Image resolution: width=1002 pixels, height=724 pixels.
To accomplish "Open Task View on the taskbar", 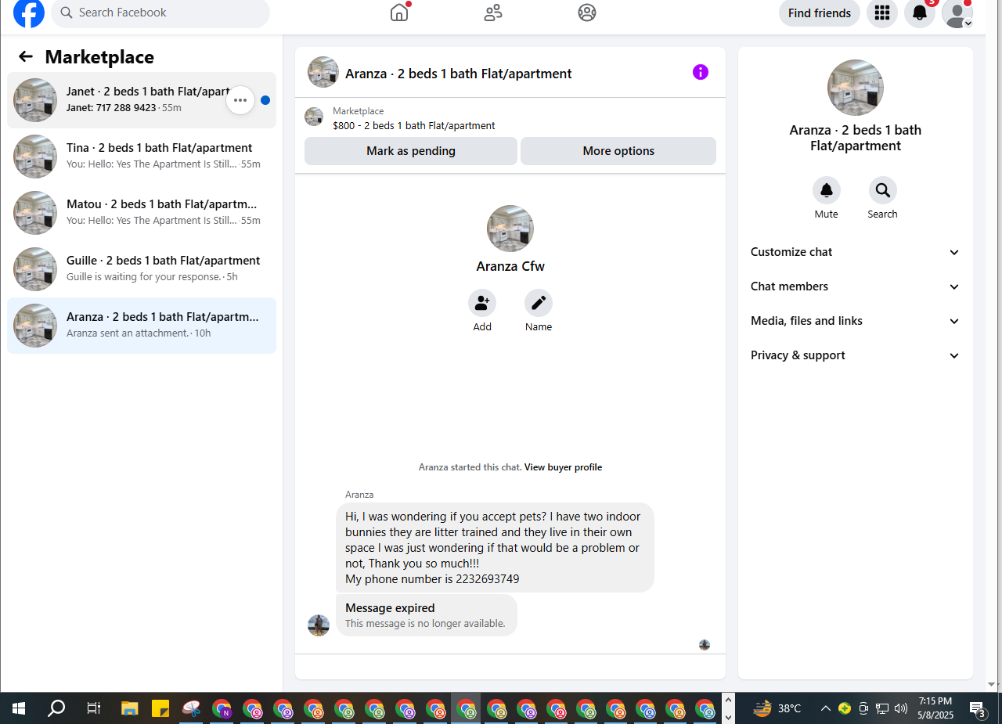I will pos(93,708).
